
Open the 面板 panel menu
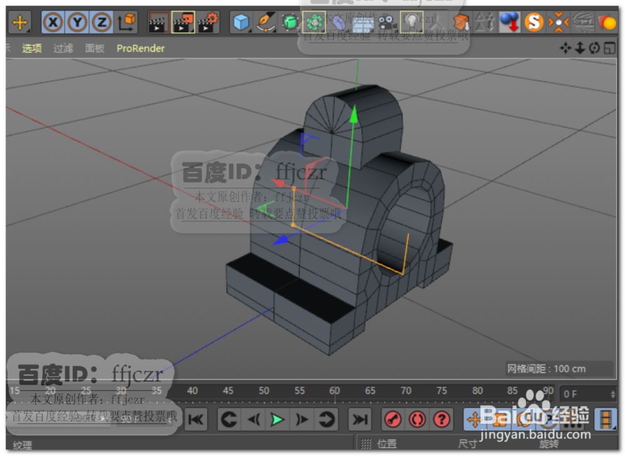94,49
